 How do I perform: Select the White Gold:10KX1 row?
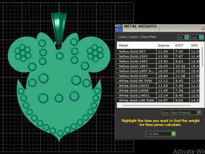158,86
